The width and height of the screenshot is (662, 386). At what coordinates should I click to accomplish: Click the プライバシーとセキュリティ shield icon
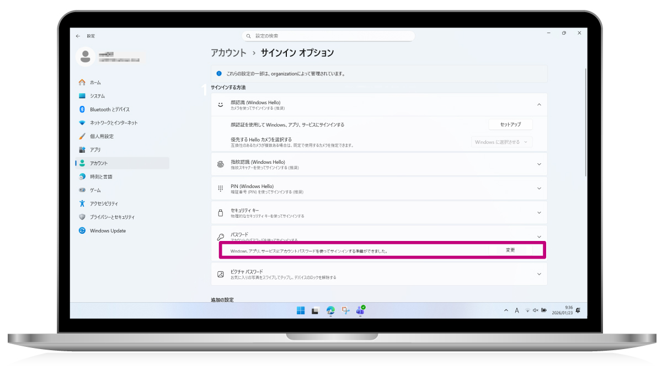pyautogui.click(x=82, y=217)
